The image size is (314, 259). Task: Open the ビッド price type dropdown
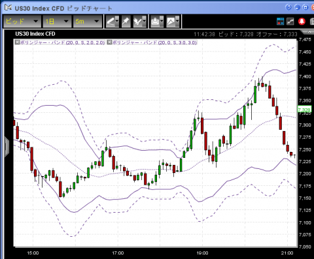tap(22, 22)
